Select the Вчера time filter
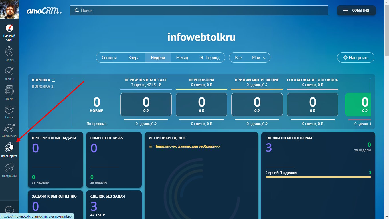The image size is (389, 219). tap(133, 57)
